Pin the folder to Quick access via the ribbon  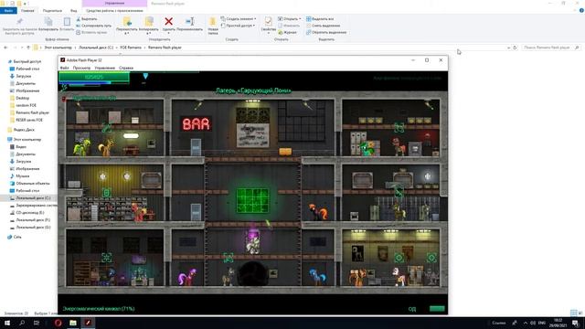click(x=19, y=27)
